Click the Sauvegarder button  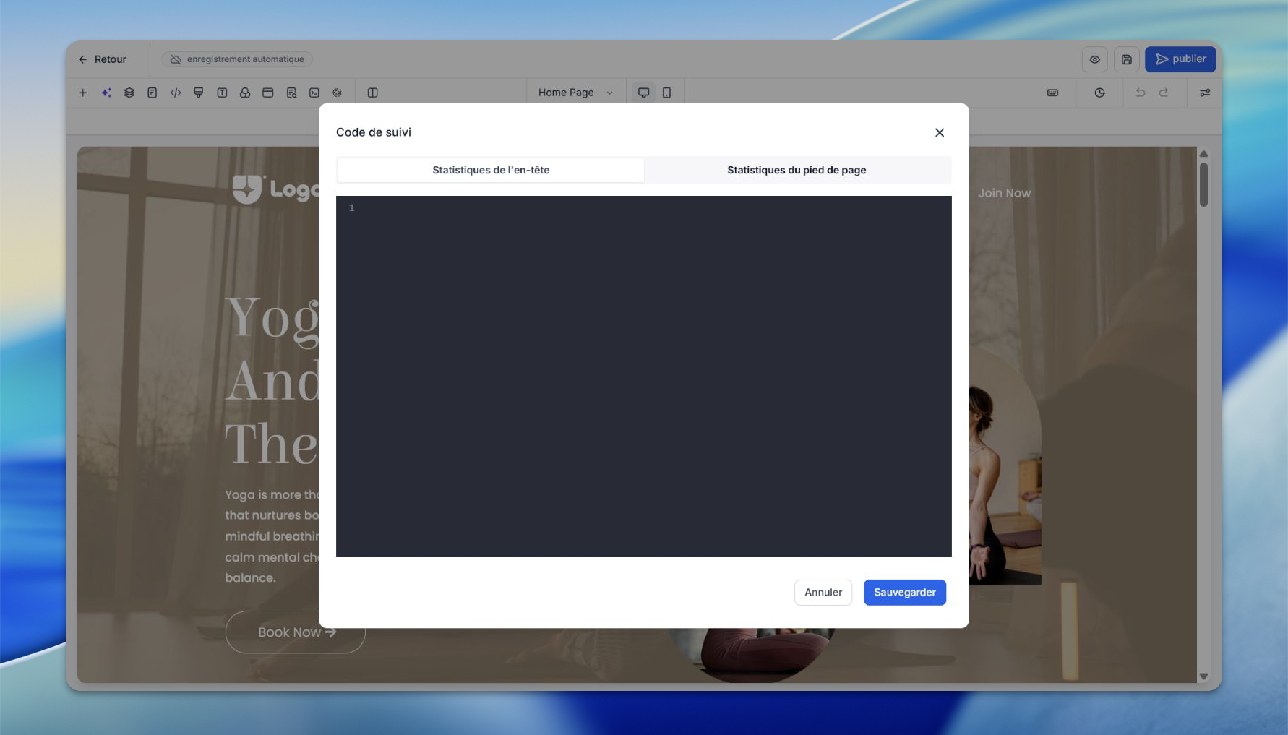[x=905, y=593]
